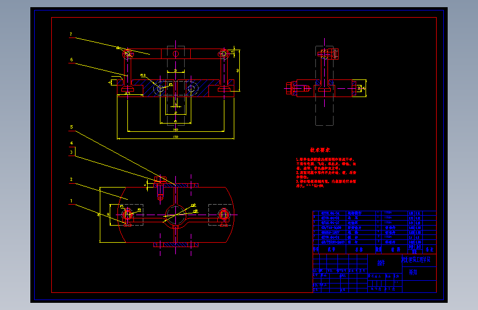Image resolution: width=478 pixels, height=310 pixels.
Task: Click part balloon number 7
Action: 71,35
